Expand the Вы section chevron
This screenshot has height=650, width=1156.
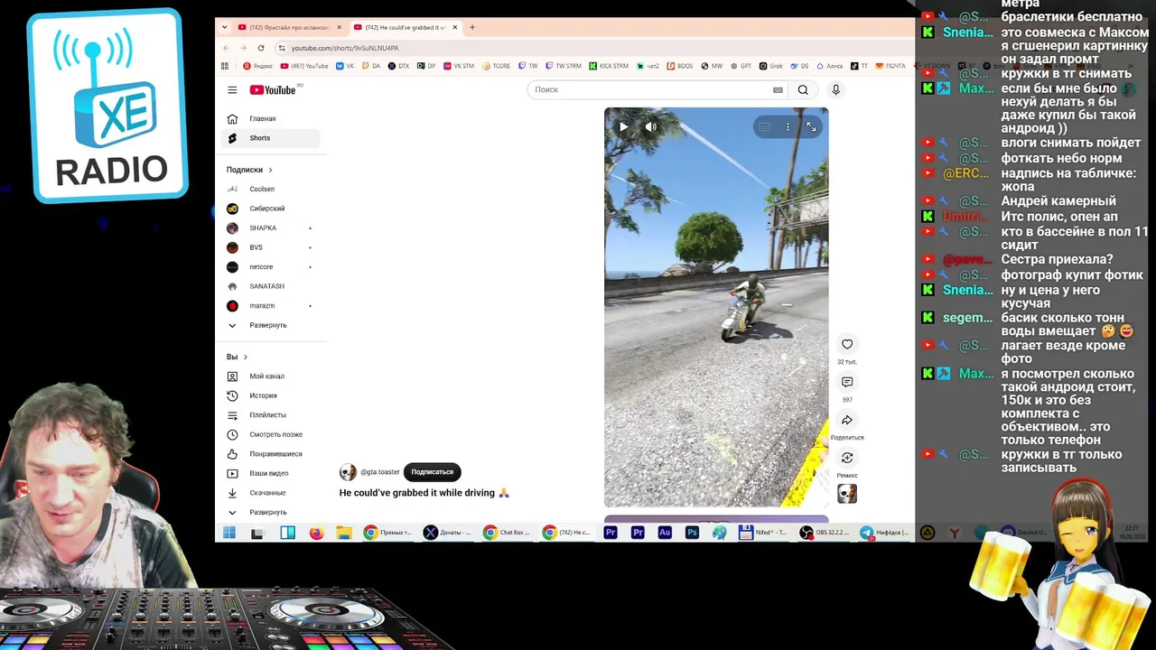tap(245, 357)
